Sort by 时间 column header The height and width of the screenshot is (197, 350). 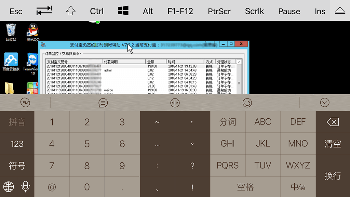point(185,62)
